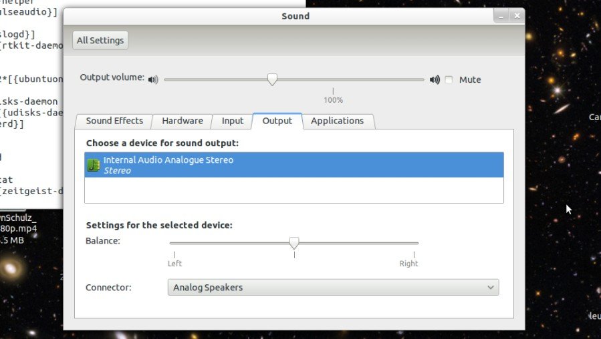Return to All Settings
This screenshot has height=339, width=601.
tap(100, 41)
